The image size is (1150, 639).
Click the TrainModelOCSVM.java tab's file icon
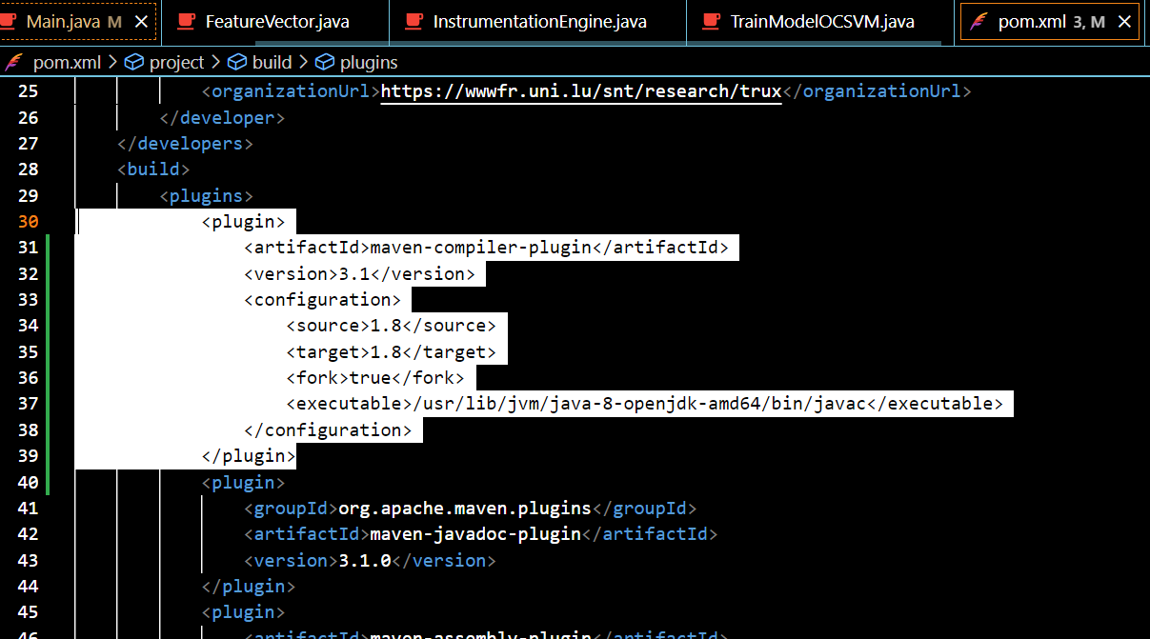[x=710, y=21]
